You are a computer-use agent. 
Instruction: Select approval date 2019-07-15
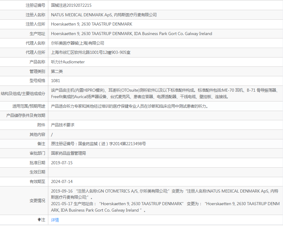coord(62,163)
